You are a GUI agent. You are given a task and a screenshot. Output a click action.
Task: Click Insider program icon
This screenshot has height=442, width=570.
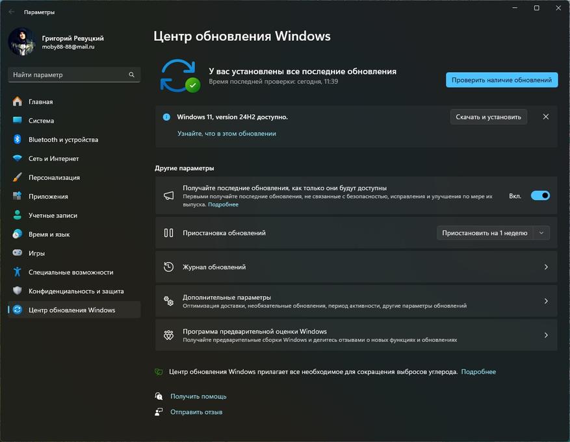click(169, 335)
